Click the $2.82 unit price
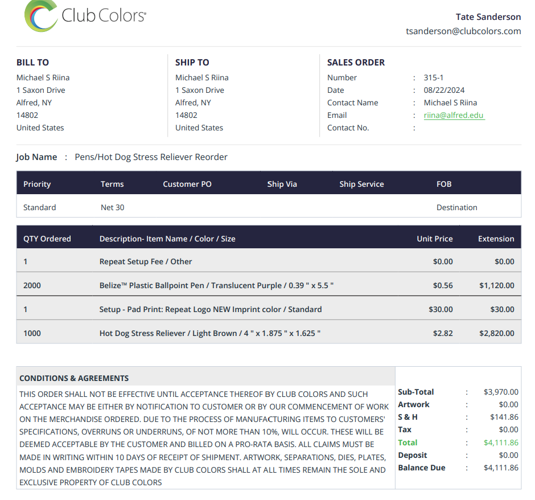 click(x=443, y=334)
